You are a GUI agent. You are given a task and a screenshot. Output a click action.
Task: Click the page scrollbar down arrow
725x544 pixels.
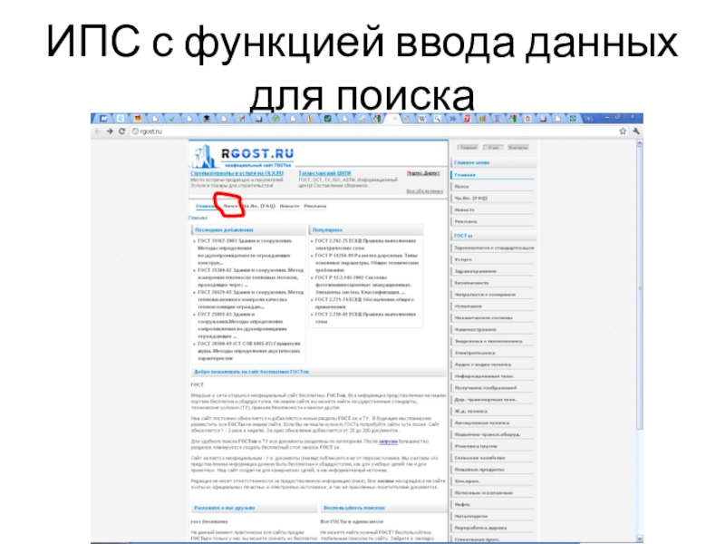click(640, 539)
